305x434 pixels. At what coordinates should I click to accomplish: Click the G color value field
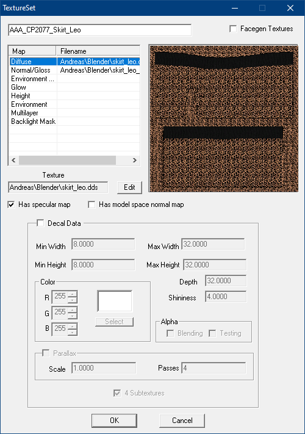coord(60,313)
